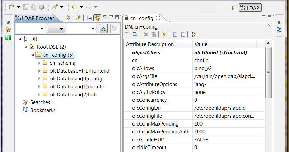Click the Value column header

coord(224,44)
